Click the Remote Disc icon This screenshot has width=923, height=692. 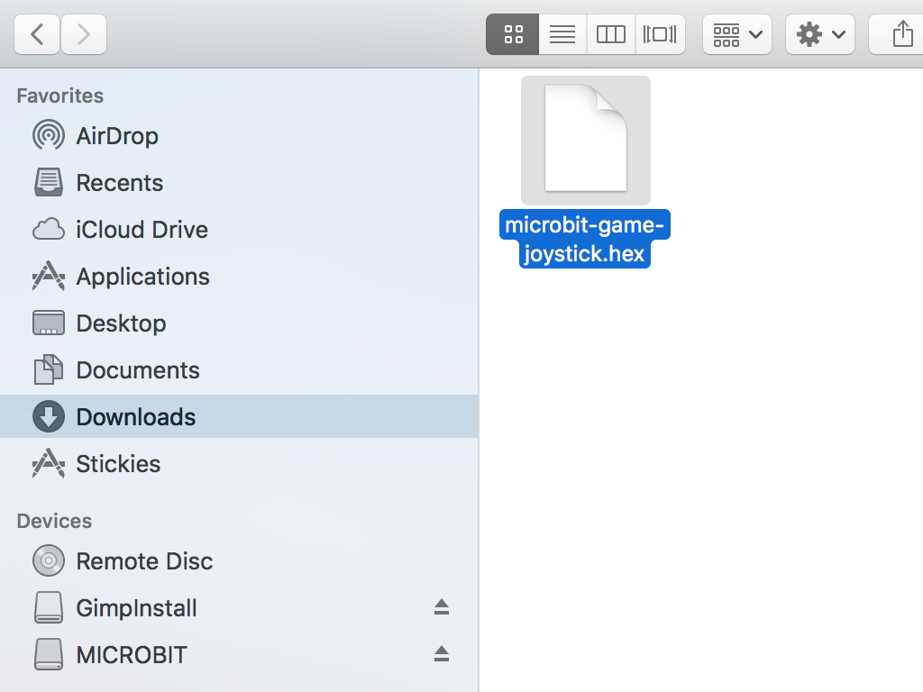click(49, 560)
